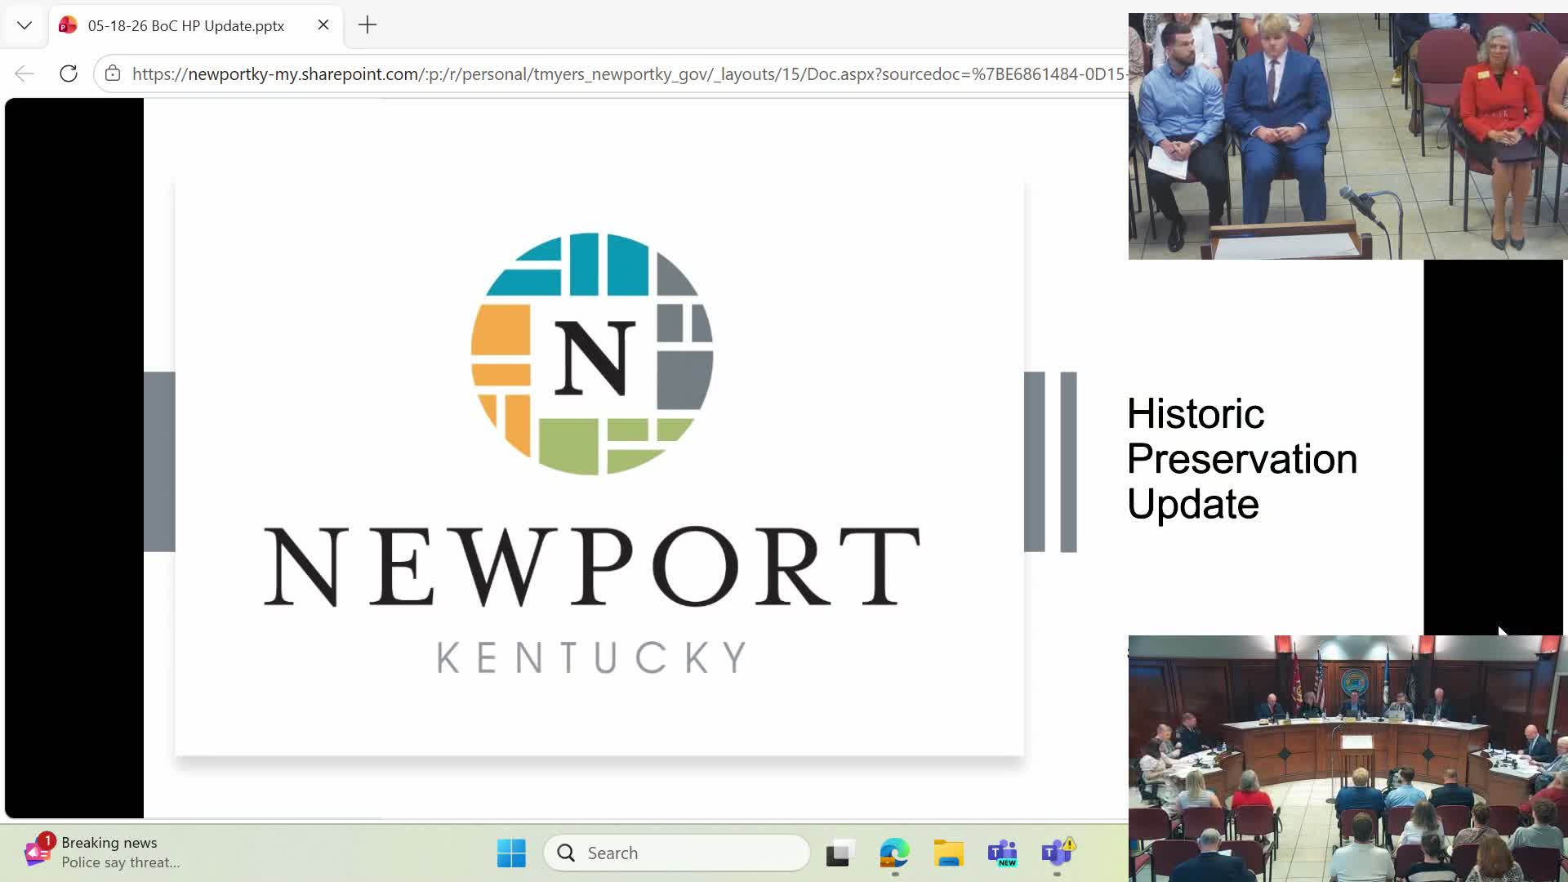Open the Teams icon with warning badge

1058,853
